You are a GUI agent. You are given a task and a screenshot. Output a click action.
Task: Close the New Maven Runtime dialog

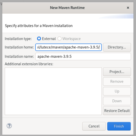click(x=128, y=8)
